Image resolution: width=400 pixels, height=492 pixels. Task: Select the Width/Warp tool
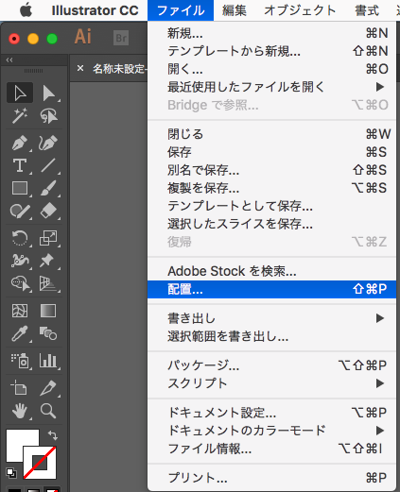coord(20,261)
